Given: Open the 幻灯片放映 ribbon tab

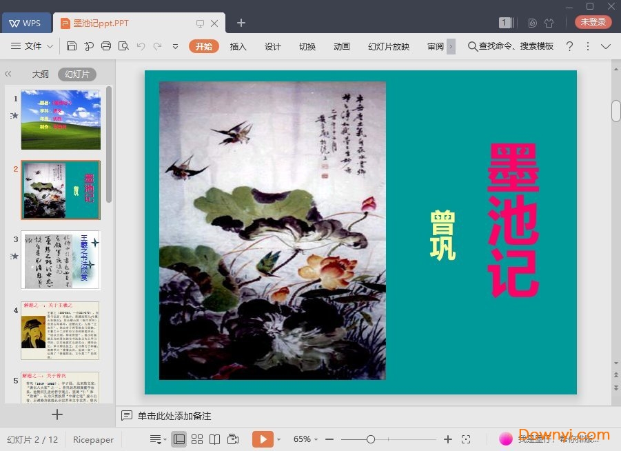Looking at the screenshot, I should click(388, 46).
